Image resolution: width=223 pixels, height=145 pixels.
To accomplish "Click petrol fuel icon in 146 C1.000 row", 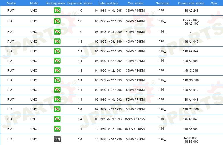I will tap(57, 109).
